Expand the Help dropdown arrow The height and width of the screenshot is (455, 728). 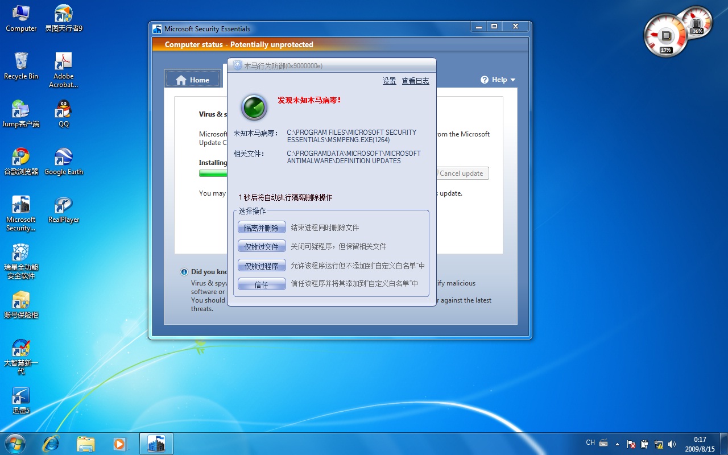pos(513,80)
